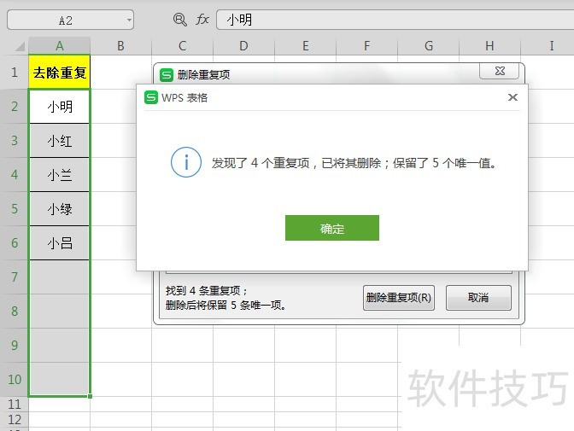Open the Name Box dropdown arrow
The height and width of the screenshot is (431, 574).
[128, 19]
